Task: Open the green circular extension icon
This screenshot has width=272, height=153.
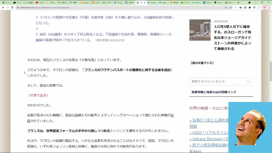Action: pos(245,7)
